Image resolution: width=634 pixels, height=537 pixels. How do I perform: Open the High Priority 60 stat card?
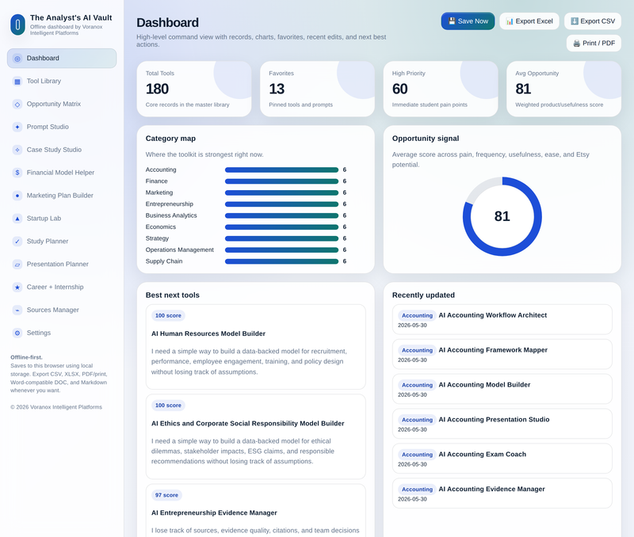tap(441, 89)
